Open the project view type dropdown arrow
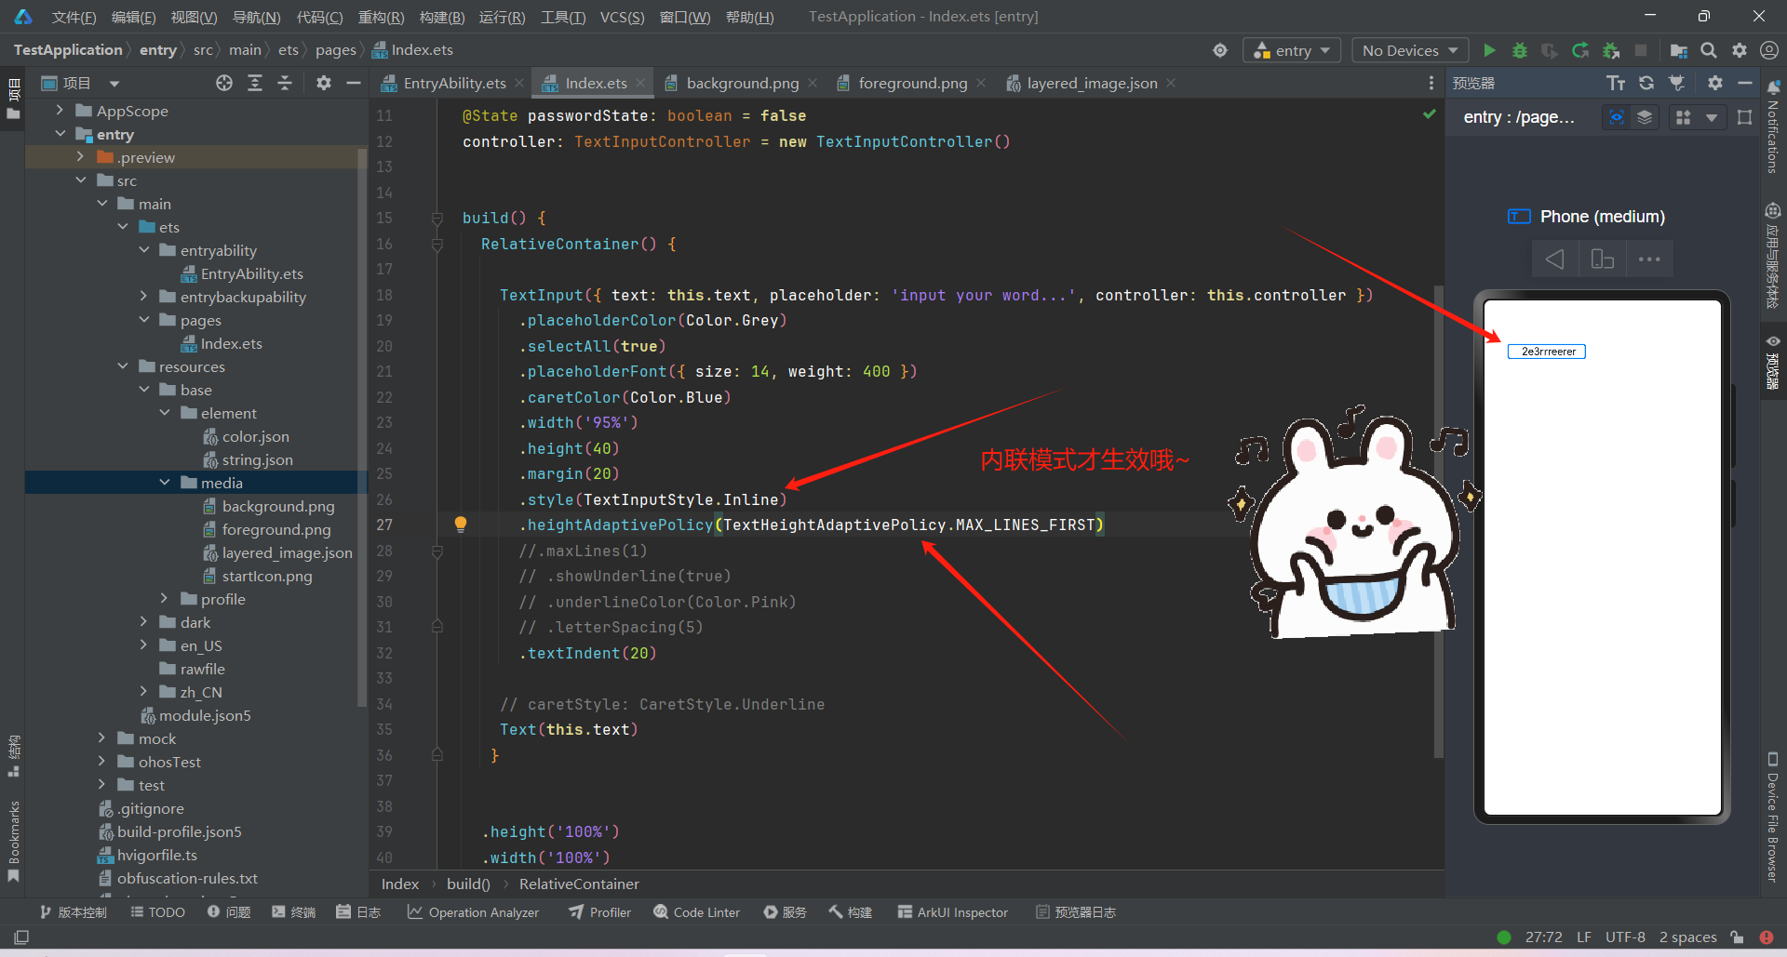 pos(114,84)
